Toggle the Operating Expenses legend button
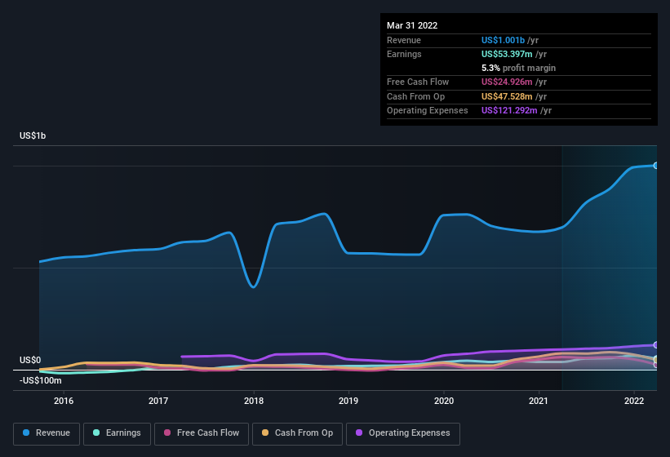The height and width of the screenshot is (457, 670). coord(403,433)
